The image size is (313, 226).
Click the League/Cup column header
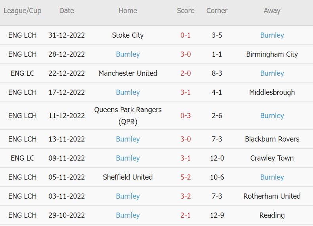[22, 11]
